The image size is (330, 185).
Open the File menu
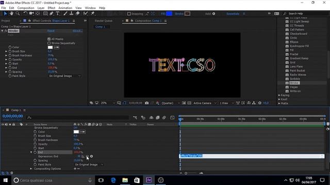tap(4, 8)
